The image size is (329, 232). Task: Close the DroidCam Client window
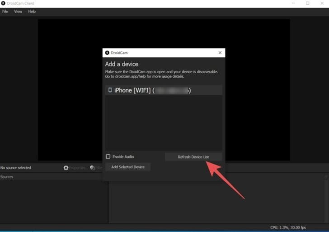click(x=322, y=3)
